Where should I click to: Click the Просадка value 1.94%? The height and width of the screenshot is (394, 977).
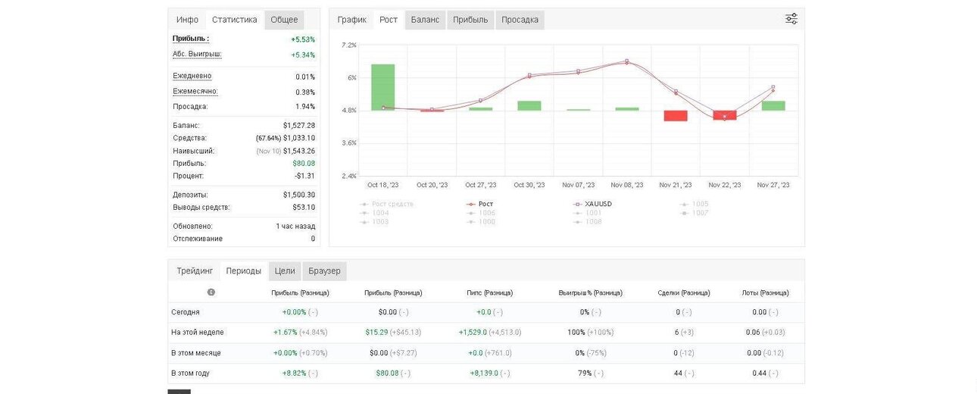click(x=305, y=106)
